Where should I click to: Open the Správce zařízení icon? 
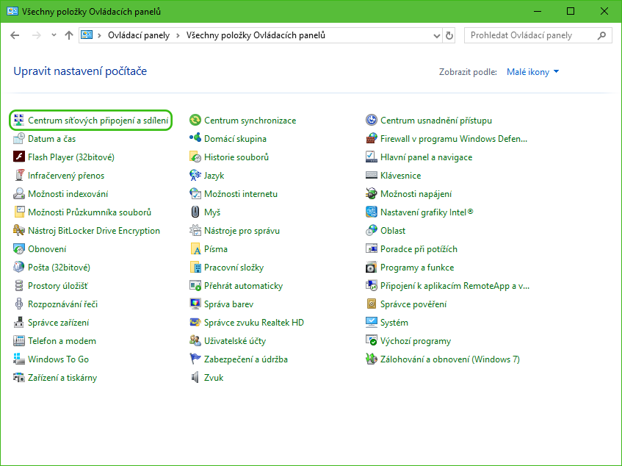(x=19, y=323)
